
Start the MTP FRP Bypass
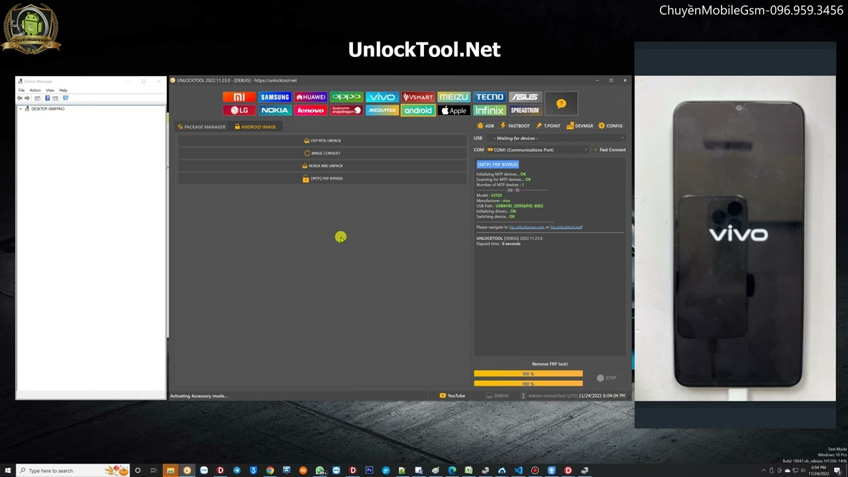[x=322, y=178]
